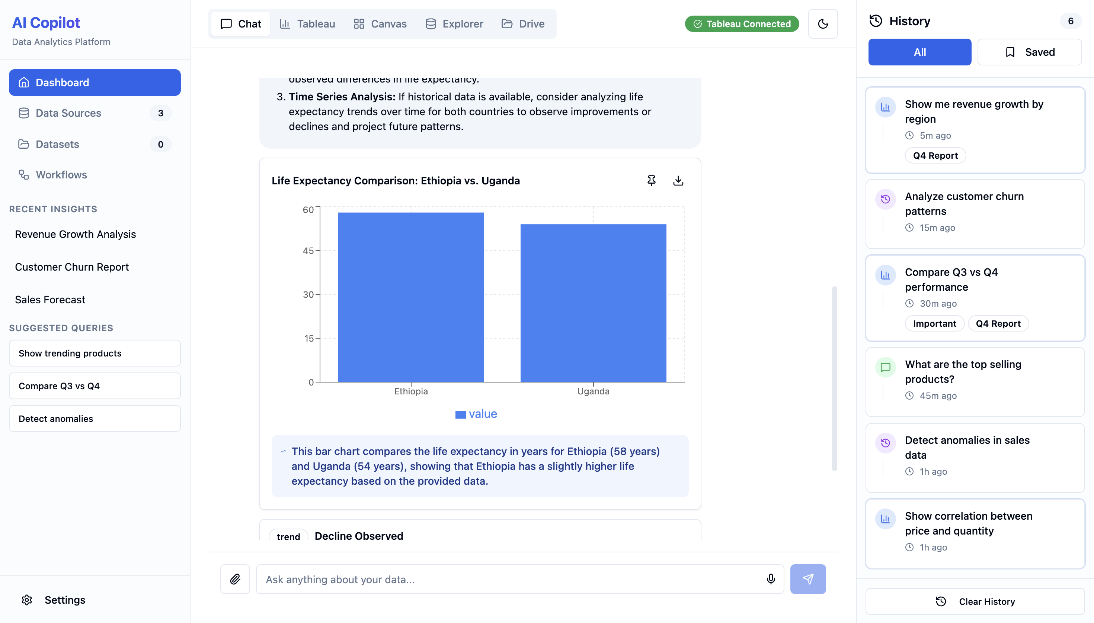Screen dimensions: 1094x623
Task: Open Settings via the gear icon
Action: tap(27, 600)
